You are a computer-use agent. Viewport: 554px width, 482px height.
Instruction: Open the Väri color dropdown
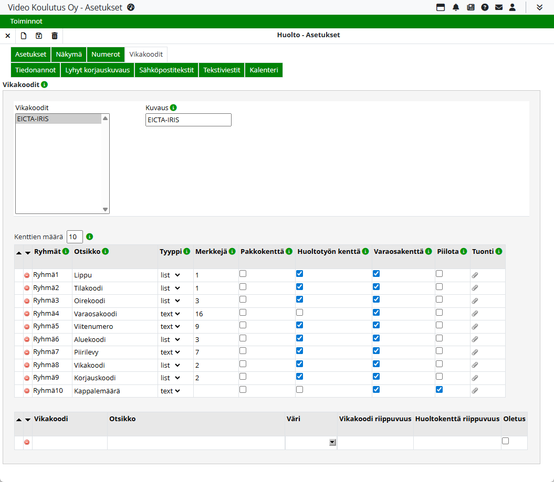click(x=332, y=443)
